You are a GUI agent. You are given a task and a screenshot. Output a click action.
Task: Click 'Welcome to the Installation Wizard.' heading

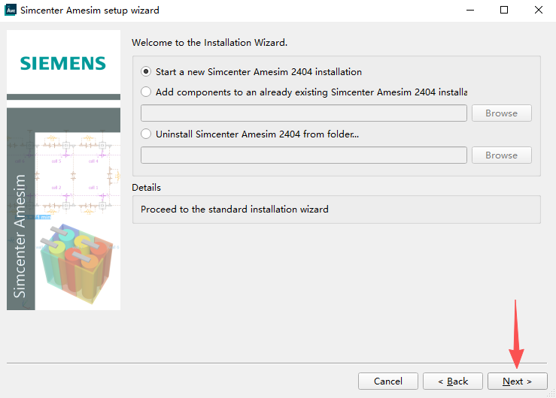coord(210,43)
